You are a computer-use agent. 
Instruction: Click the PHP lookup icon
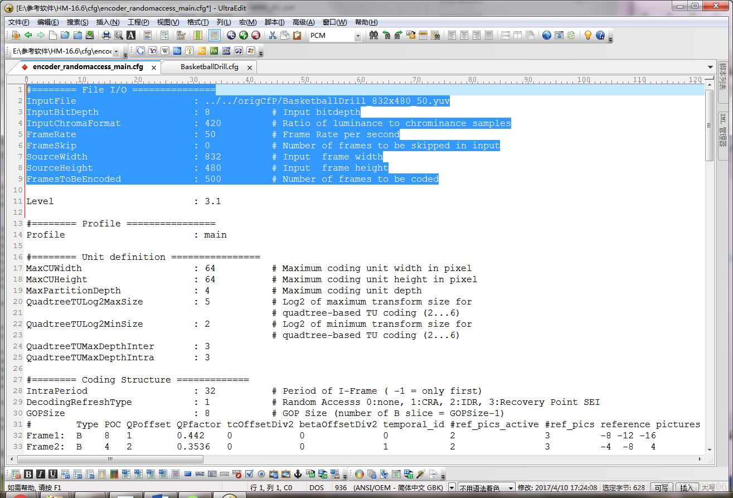click(x=226, y=51)
